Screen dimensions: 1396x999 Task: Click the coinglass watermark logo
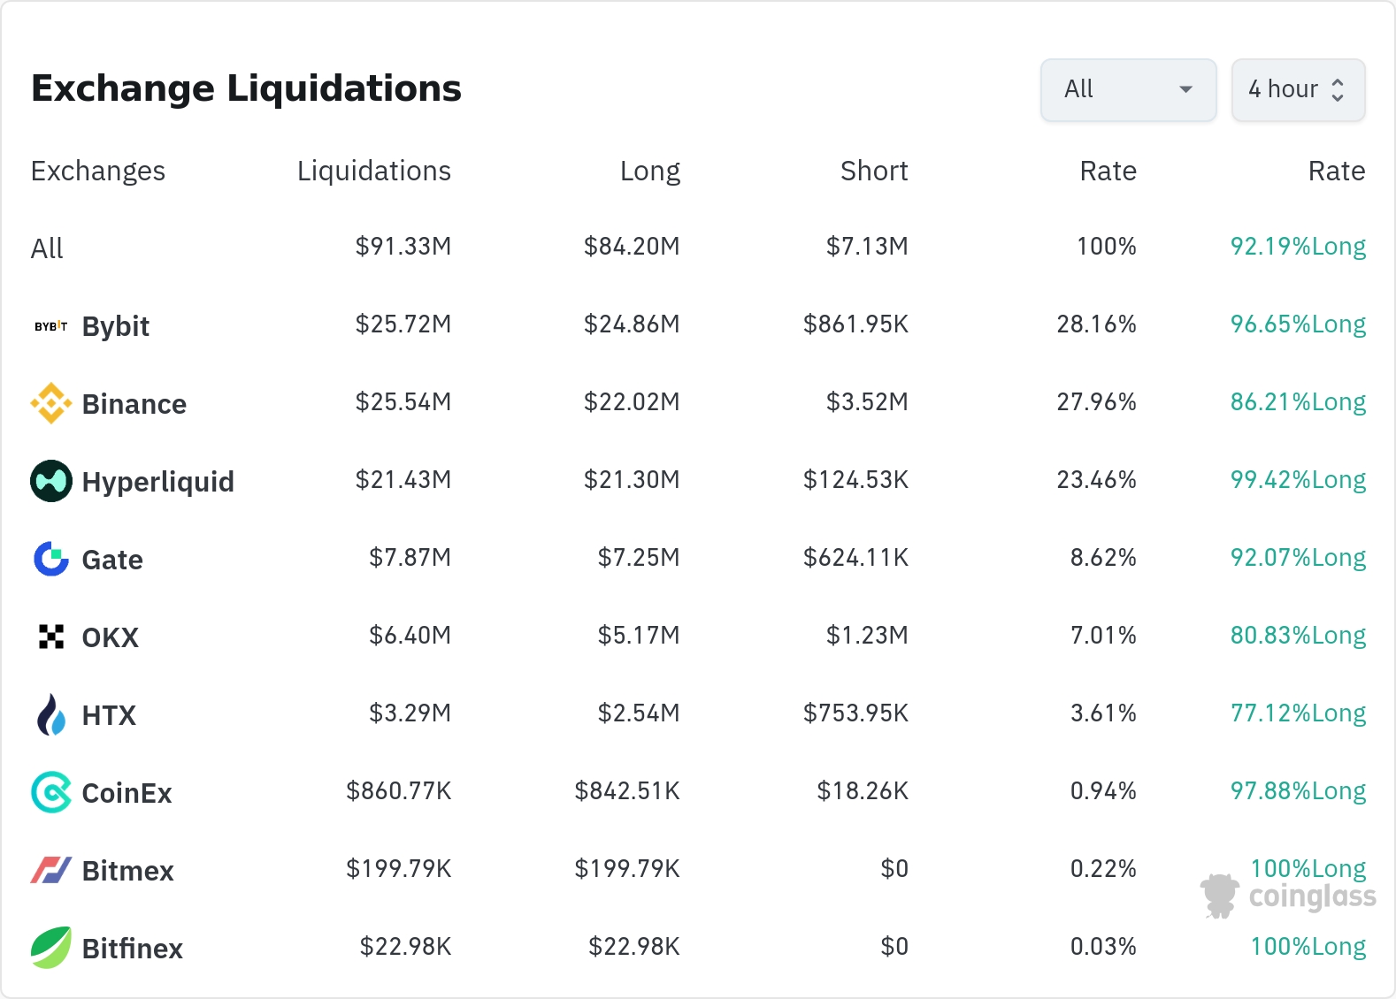click(1288, 896)
